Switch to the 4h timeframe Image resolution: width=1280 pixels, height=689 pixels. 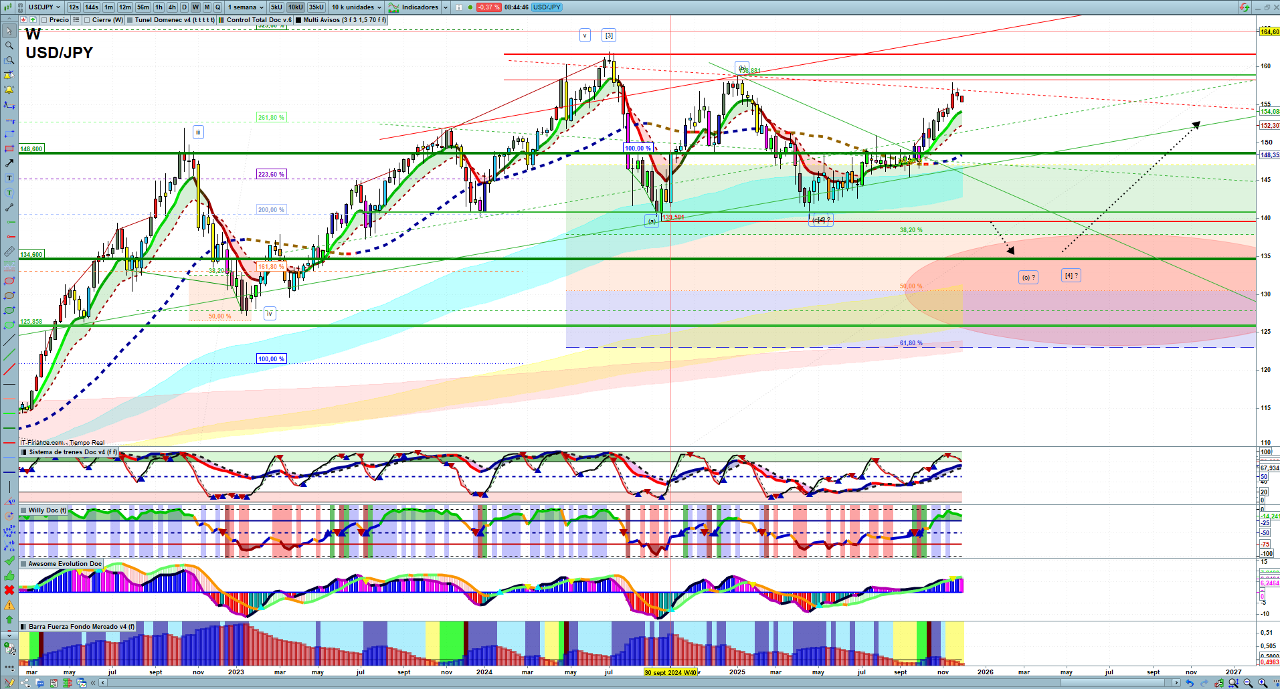172,7
